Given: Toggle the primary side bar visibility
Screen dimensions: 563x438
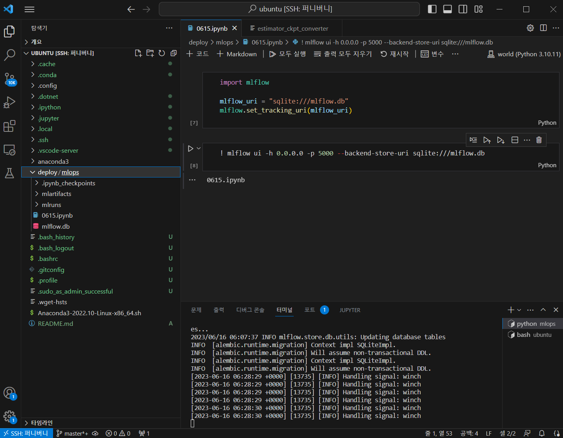Looking at the screenshot, I should [432, 9].
